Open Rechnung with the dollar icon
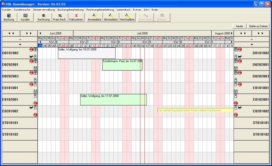The width and height of the screenshot is (272, 166). tap(44, 17)
